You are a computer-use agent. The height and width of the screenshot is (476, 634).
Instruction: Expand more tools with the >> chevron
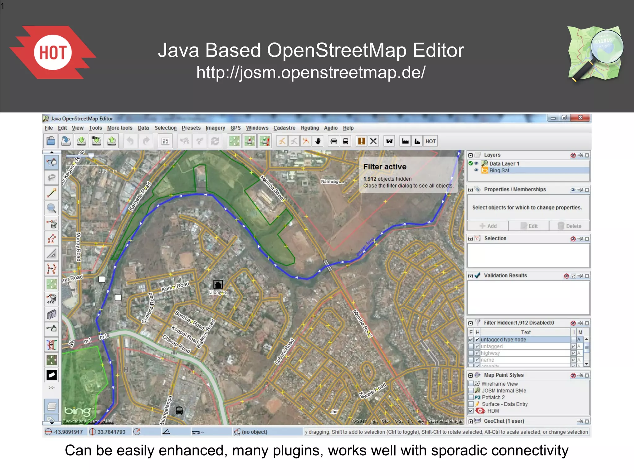[52, 387]
